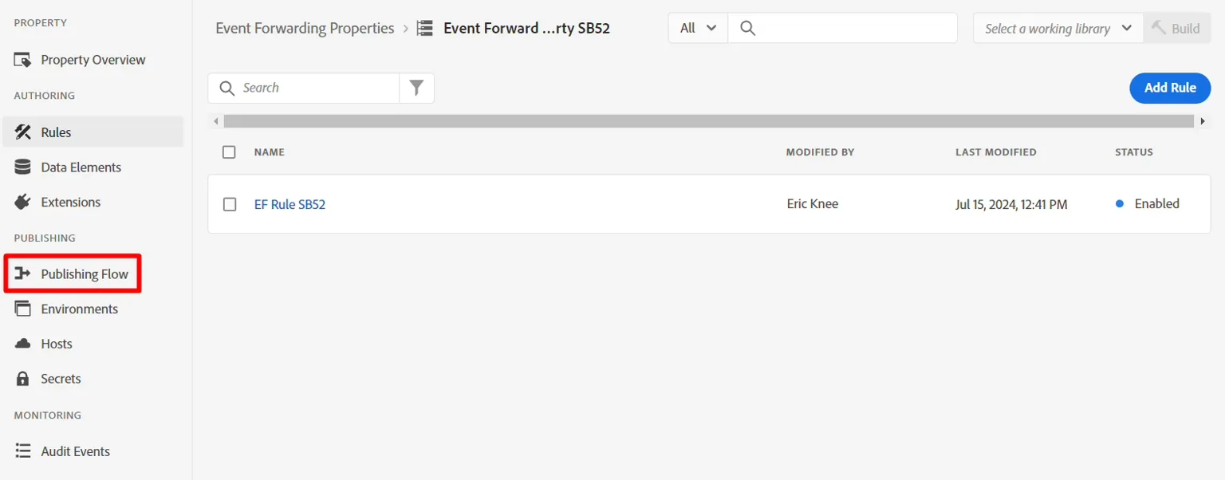Expand the Select a working library dropdown
The width and height of the screenshot is (1225, 480).
click(1058, 28)
